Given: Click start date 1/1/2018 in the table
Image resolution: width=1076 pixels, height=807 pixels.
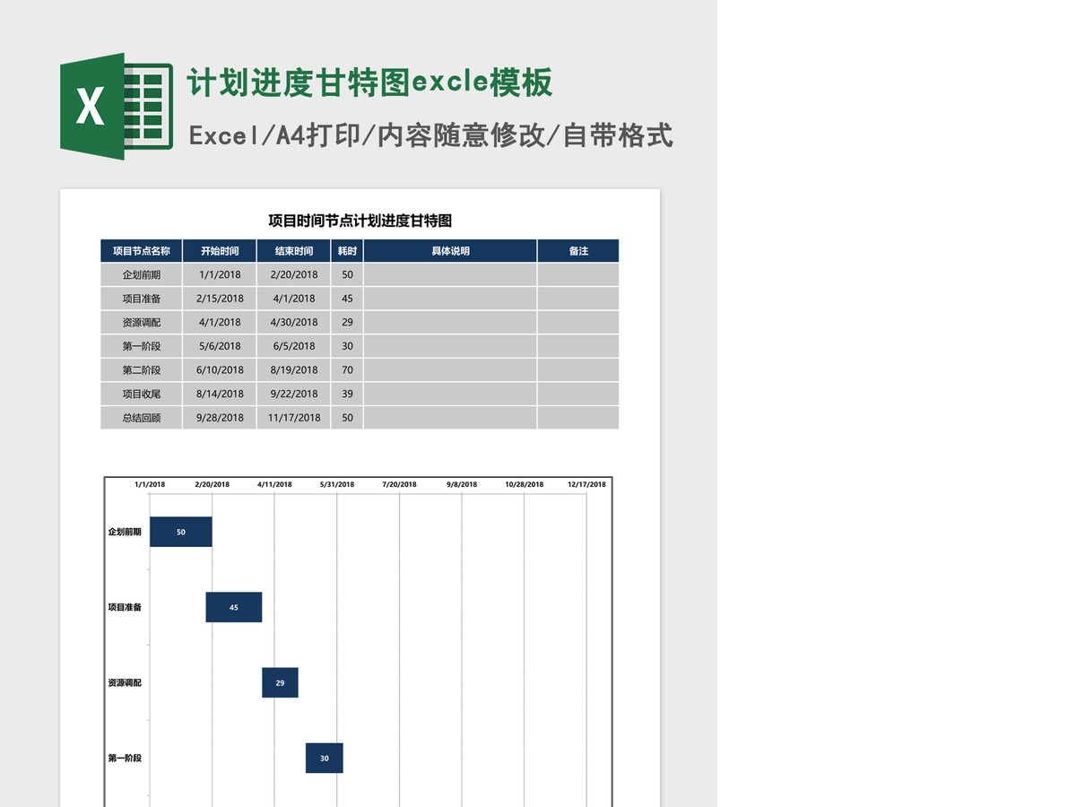Looking at the screenshot, I should pyautogui.click(x=220, y=275).
